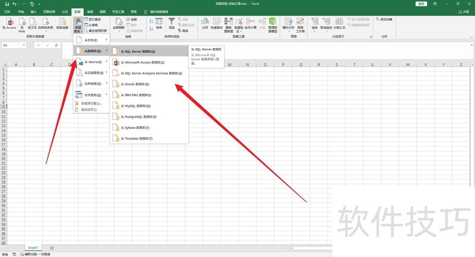Click the 操作说明搜索 search box
The image size is (475, 257).
tap(156, 12)
